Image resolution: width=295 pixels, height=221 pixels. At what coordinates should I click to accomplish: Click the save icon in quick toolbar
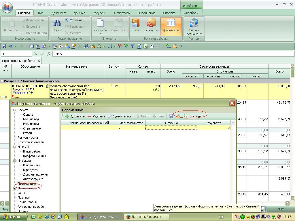(x=4, y=46)
